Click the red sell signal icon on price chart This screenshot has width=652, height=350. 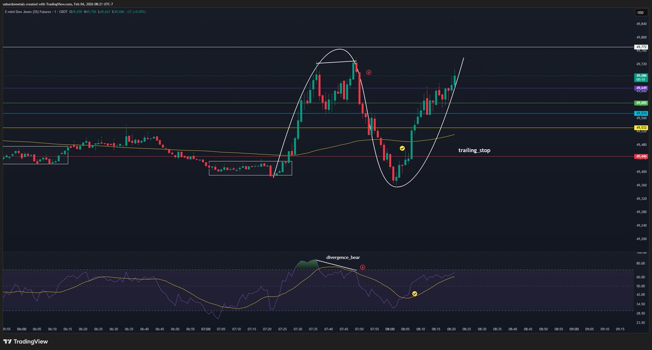click(x=369, y=72)
